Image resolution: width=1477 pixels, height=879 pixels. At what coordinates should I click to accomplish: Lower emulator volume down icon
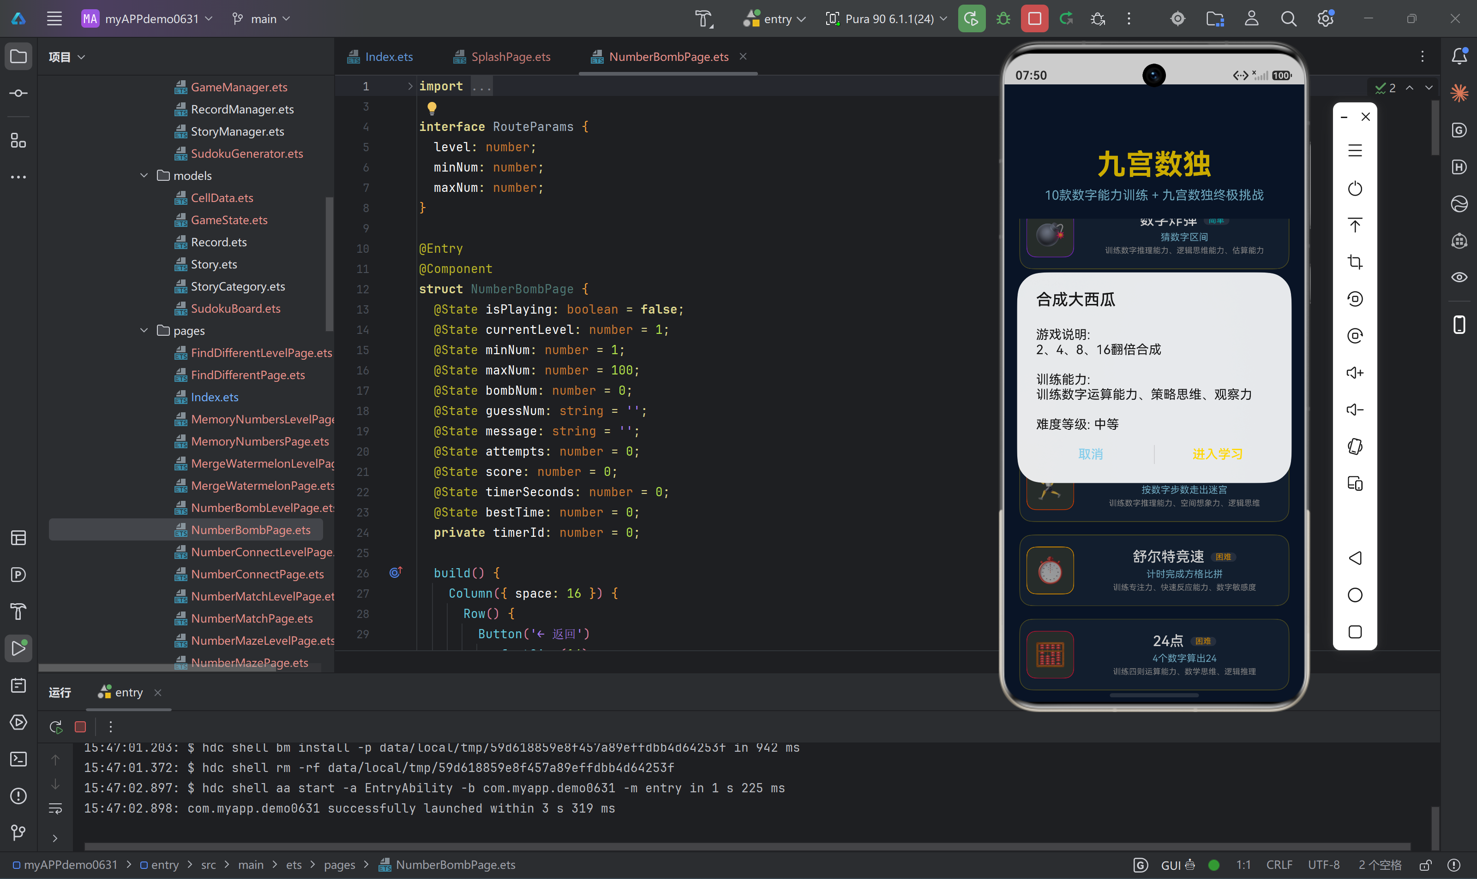point(1355,409)
